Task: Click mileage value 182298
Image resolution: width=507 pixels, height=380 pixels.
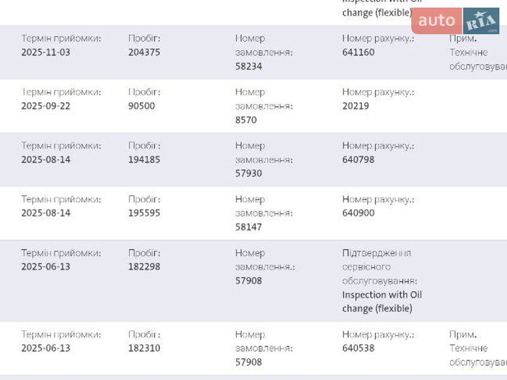Action: pos(144,267)
